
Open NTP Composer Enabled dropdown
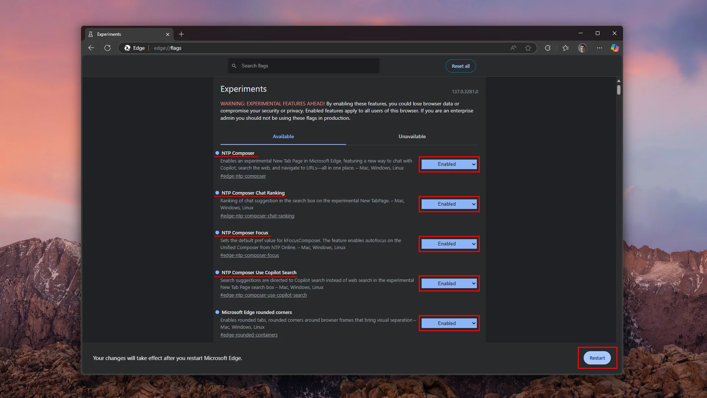(x=449, y=164)
